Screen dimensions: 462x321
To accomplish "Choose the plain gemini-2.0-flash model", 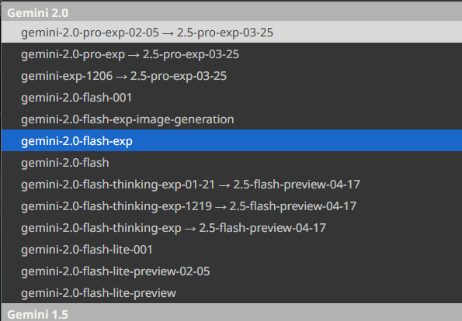I will click(231, 162).
